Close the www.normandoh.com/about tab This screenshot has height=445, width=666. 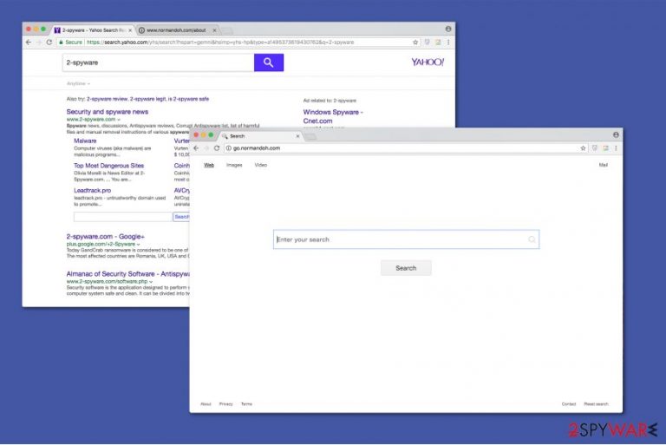[214, 30]
